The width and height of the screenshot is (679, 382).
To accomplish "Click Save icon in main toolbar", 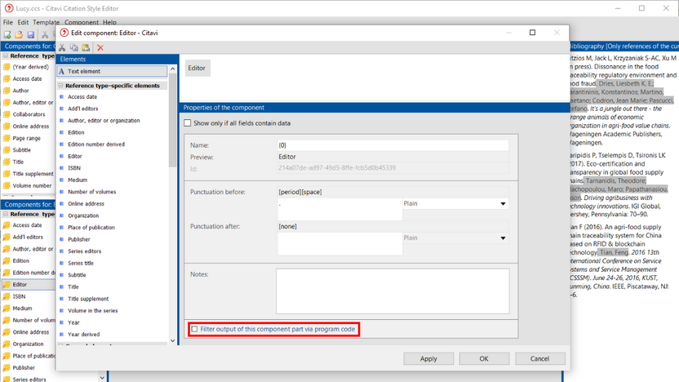I will (30, 34).
